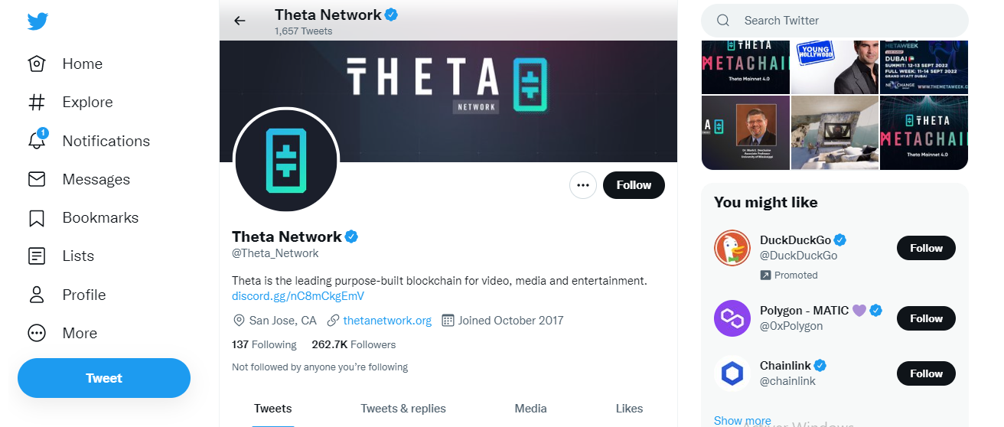
Task: Switch to the Media tab
Action: tap(530, 409)
